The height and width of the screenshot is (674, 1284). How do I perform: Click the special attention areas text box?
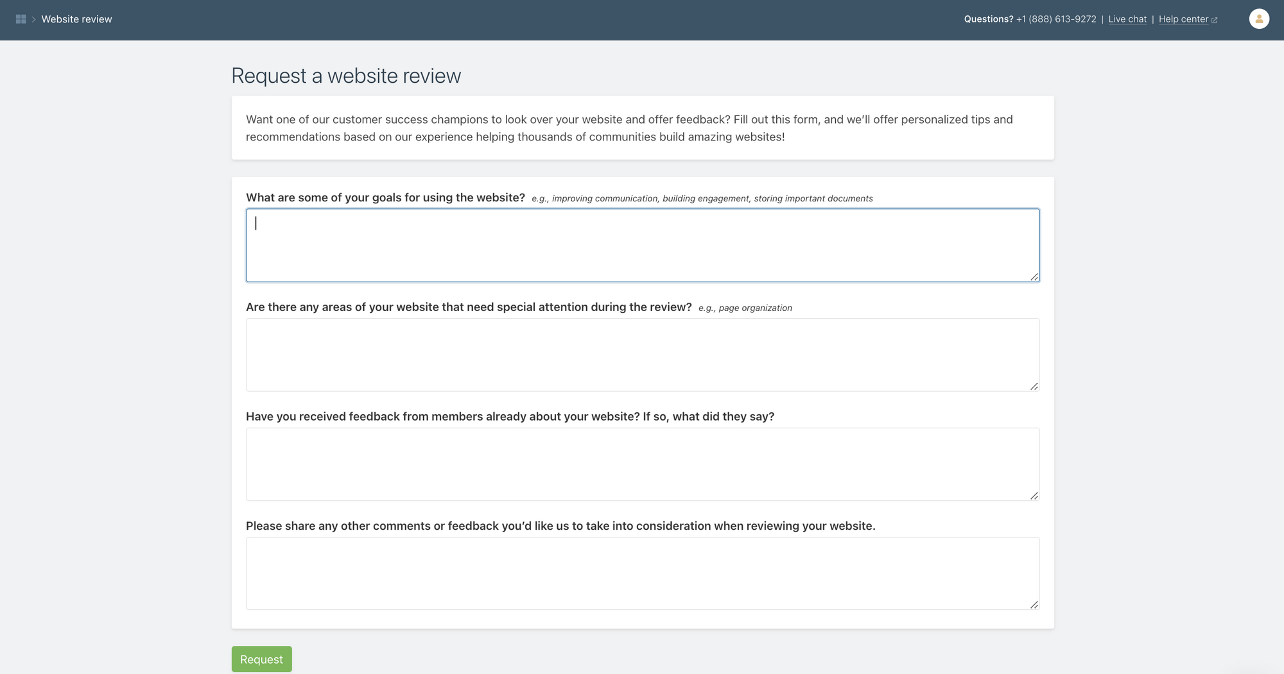(643, 355)
